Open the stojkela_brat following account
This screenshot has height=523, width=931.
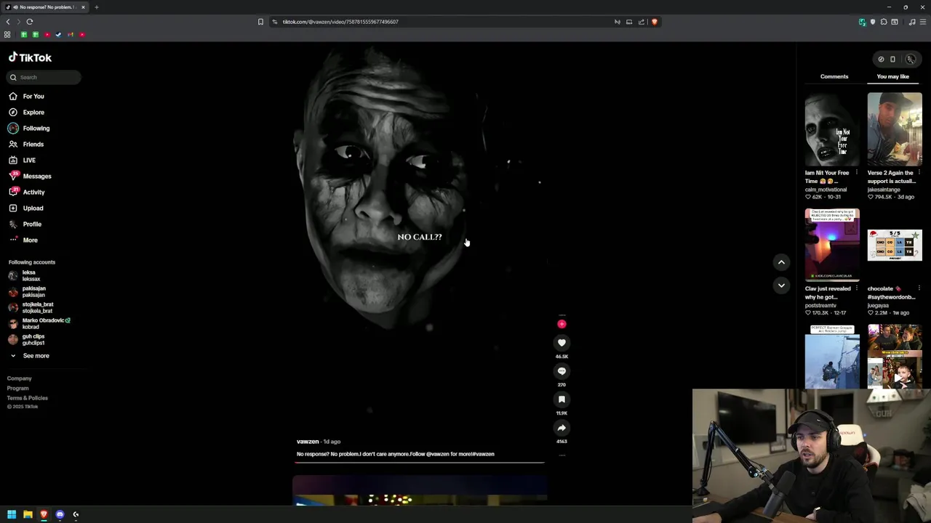pos(31,307)
